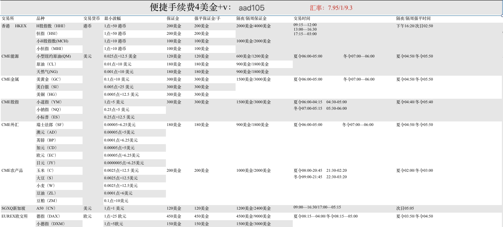Image resolution: width=503 pixels, height=227 pixels.
Task: Select the 美黄金 (GC) cell
Action: click(49, 79)
